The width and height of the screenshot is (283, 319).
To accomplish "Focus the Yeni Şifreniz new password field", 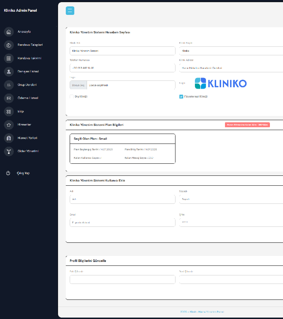I will (231, 280).
